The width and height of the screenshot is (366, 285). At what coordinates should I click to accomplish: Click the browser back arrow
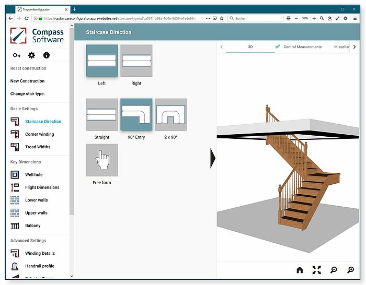pyautogui.click(x=10, y=18)
